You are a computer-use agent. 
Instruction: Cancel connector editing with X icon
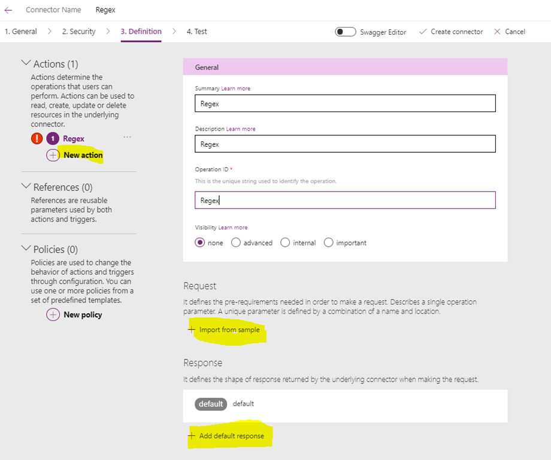coord(497,32)
